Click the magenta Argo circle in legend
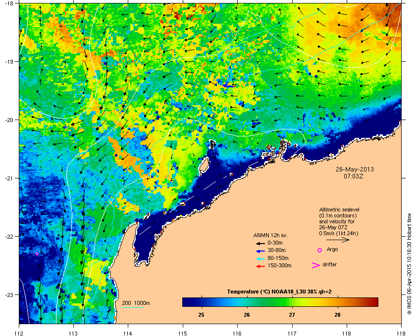The width and height of the screenshot is (416, 336). point(320,250)
